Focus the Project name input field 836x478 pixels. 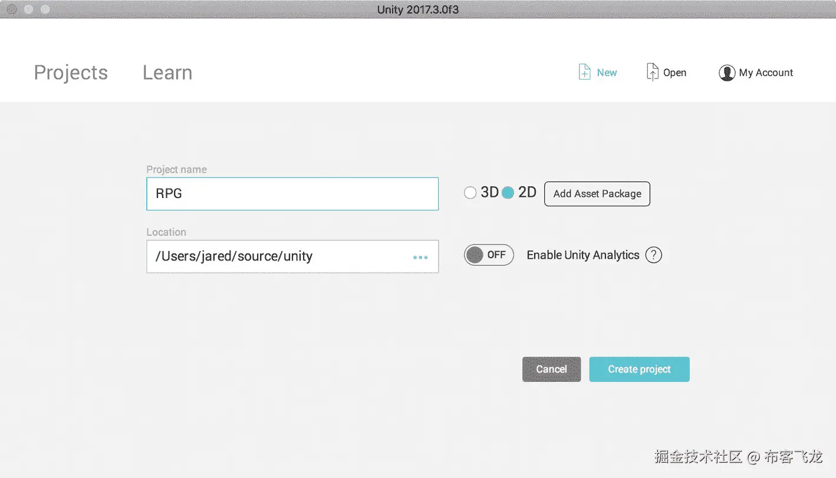pyautogui.click(x=292, y=194)
